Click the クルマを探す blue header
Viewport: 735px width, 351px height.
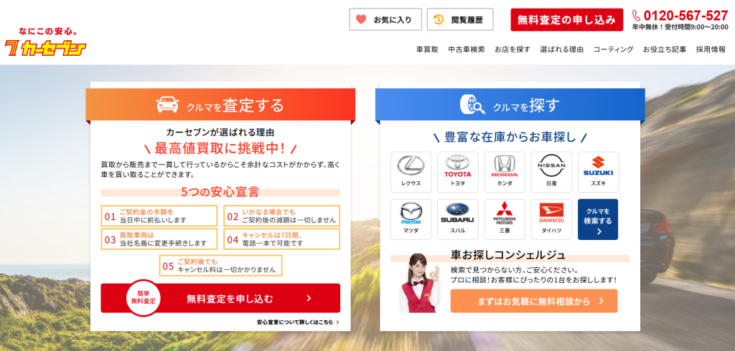pyautogui.click(x=510, y=105)
